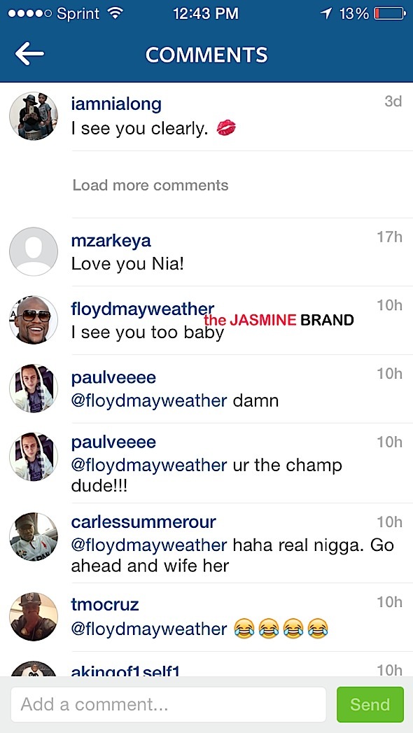This screenshot has height=733, width=413.
Task: Click the Add a comment field
Action: click(168, 704)
